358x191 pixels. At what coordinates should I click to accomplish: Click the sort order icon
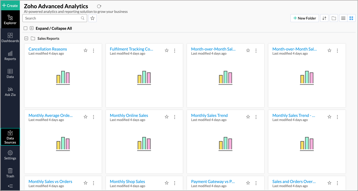point(324,18)
